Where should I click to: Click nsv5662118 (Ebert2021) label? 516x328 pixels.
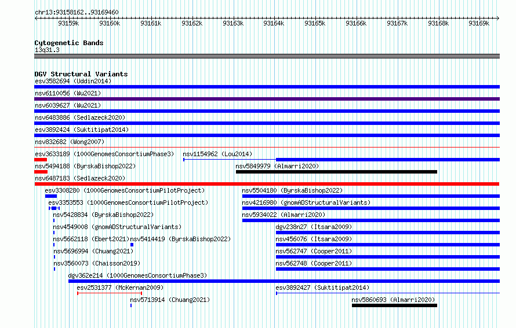(91, 239)
